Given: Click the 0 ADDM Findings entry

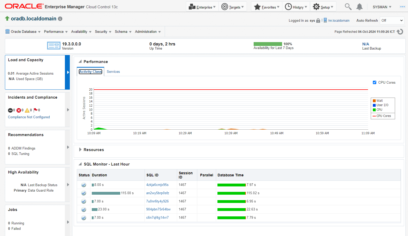Looking at the screenshot, I should (21, 148).
